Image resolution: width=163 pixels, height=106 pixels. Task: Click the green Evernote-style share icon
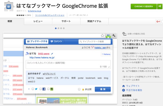(x=52, y=89)
